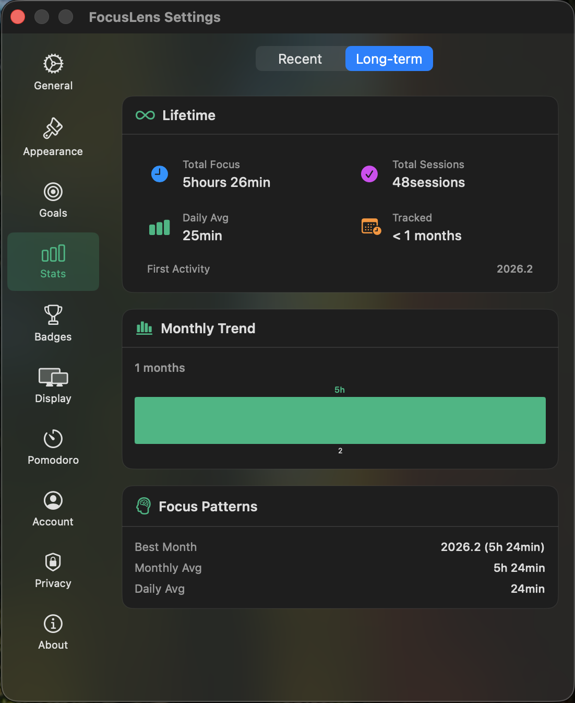Open Account person icon
The image size is (575, 703).
pyautogui.click(x=53, y=500)
